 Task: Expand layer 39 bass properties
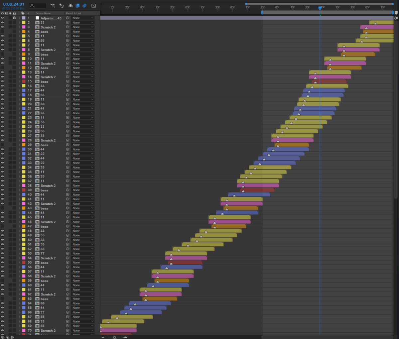click(20, 190)
